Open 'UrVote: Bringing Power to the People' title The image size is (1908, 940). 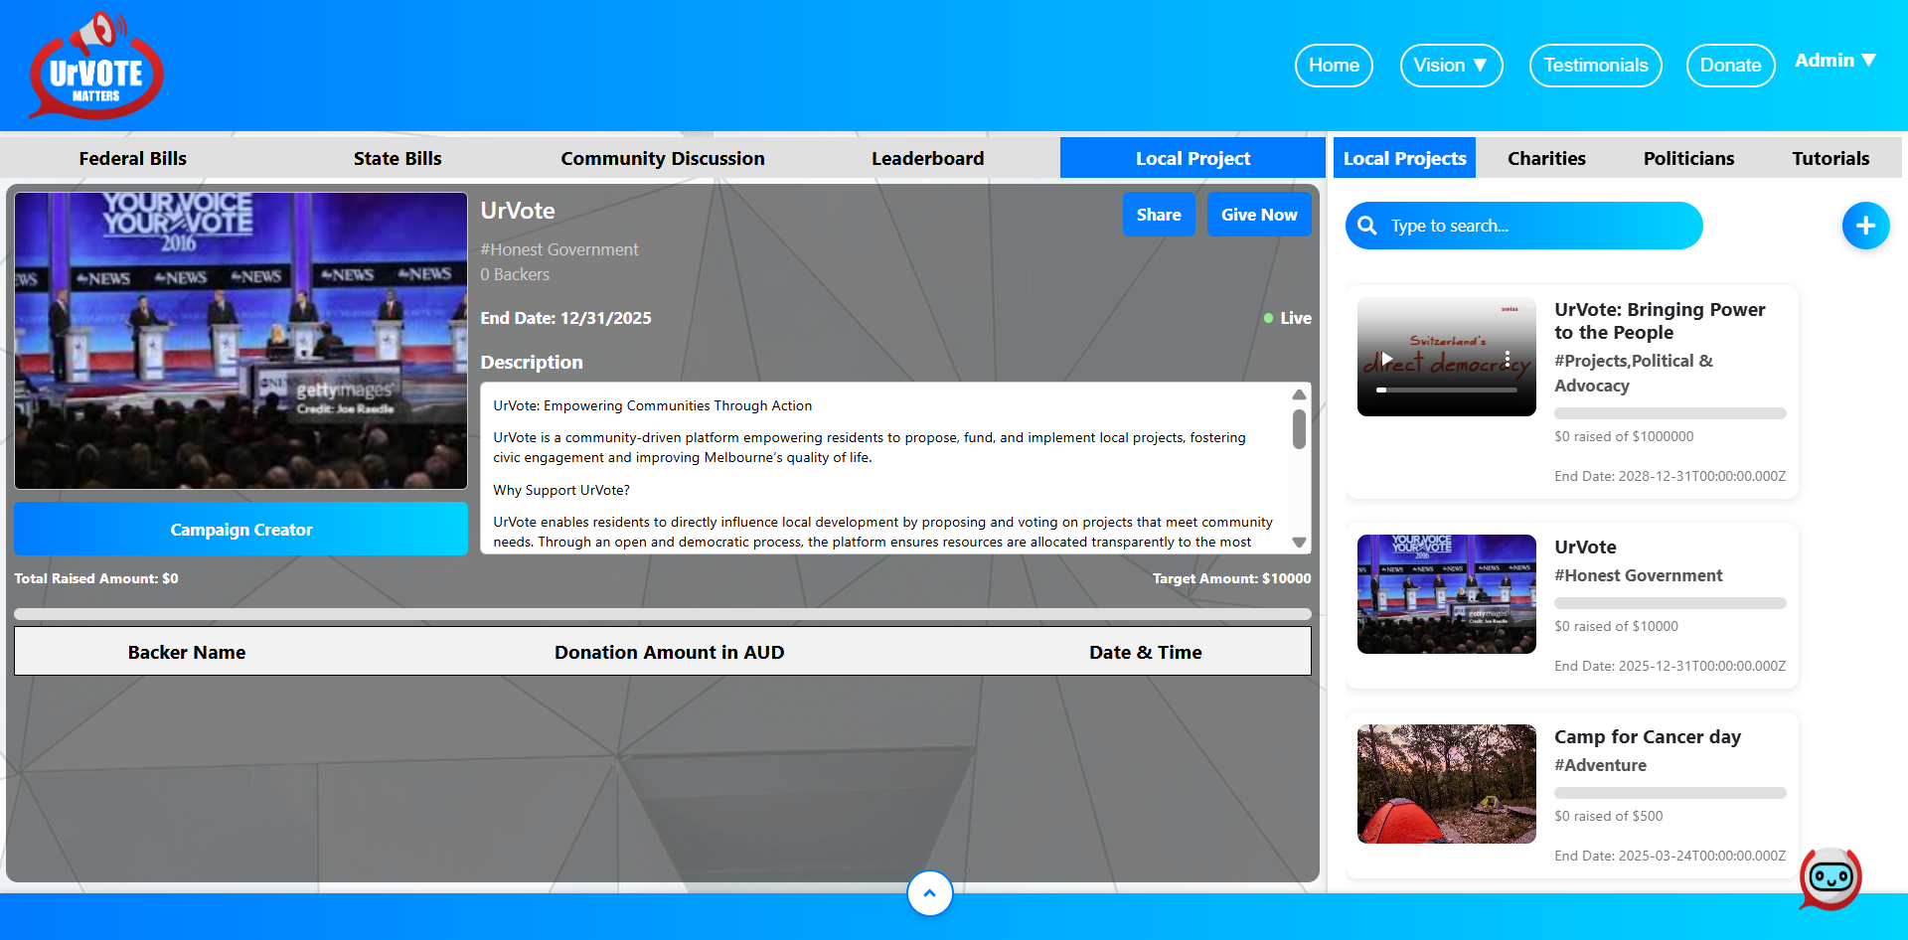tap(1660, 321)
